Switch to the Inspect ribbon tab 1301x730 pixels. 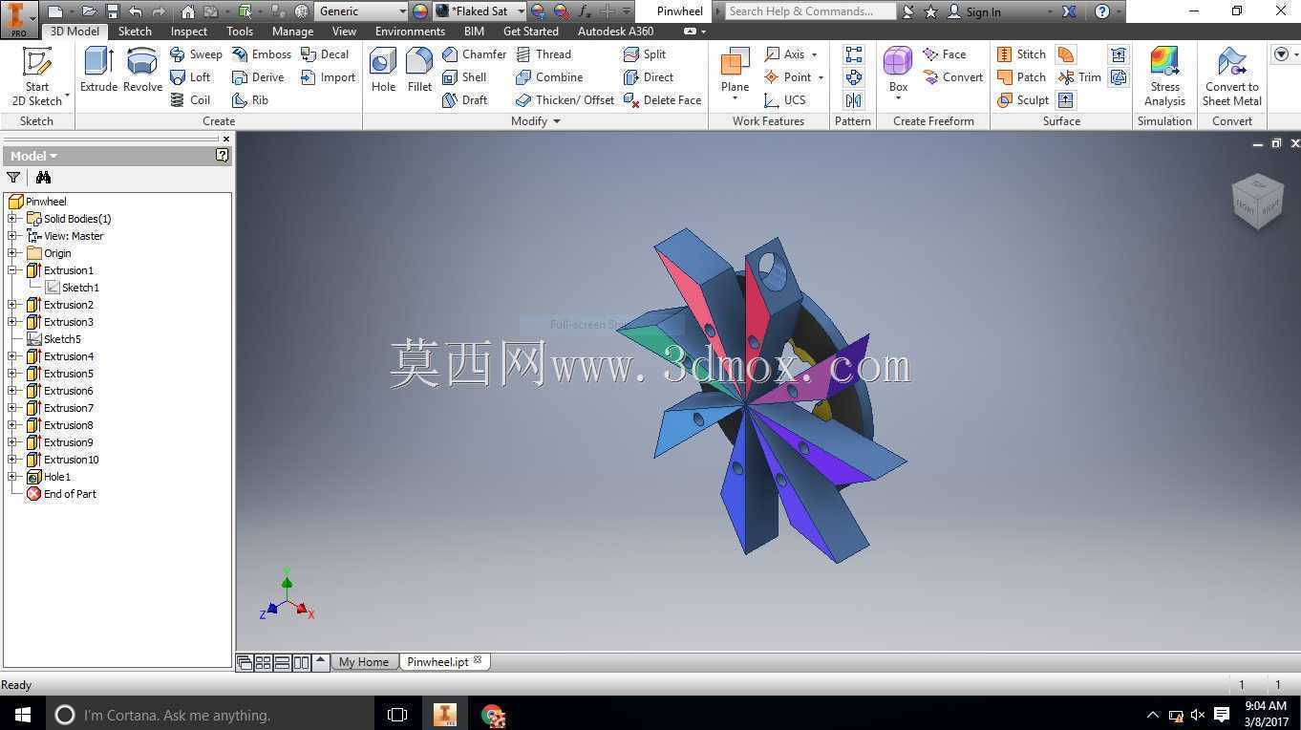(189, 32)
